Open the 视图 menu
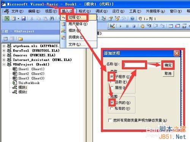This screenshot has width=190, height=142. [x=51, y=11]
